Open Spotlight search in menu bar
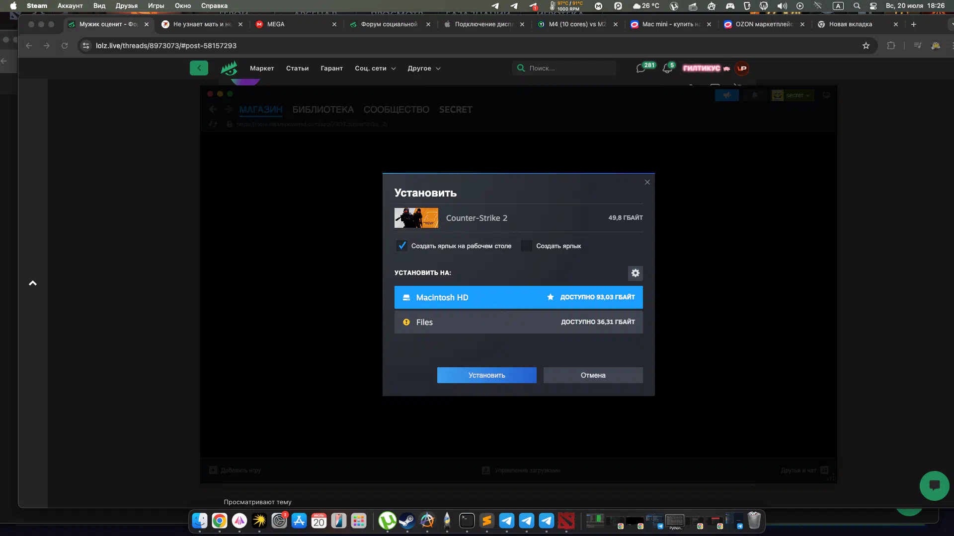Image resolution: width=954 pixels, height=536 pixels. [857, 6]
